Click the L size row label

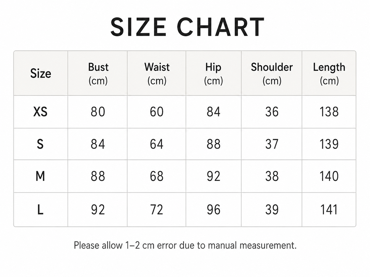[40, 210]
